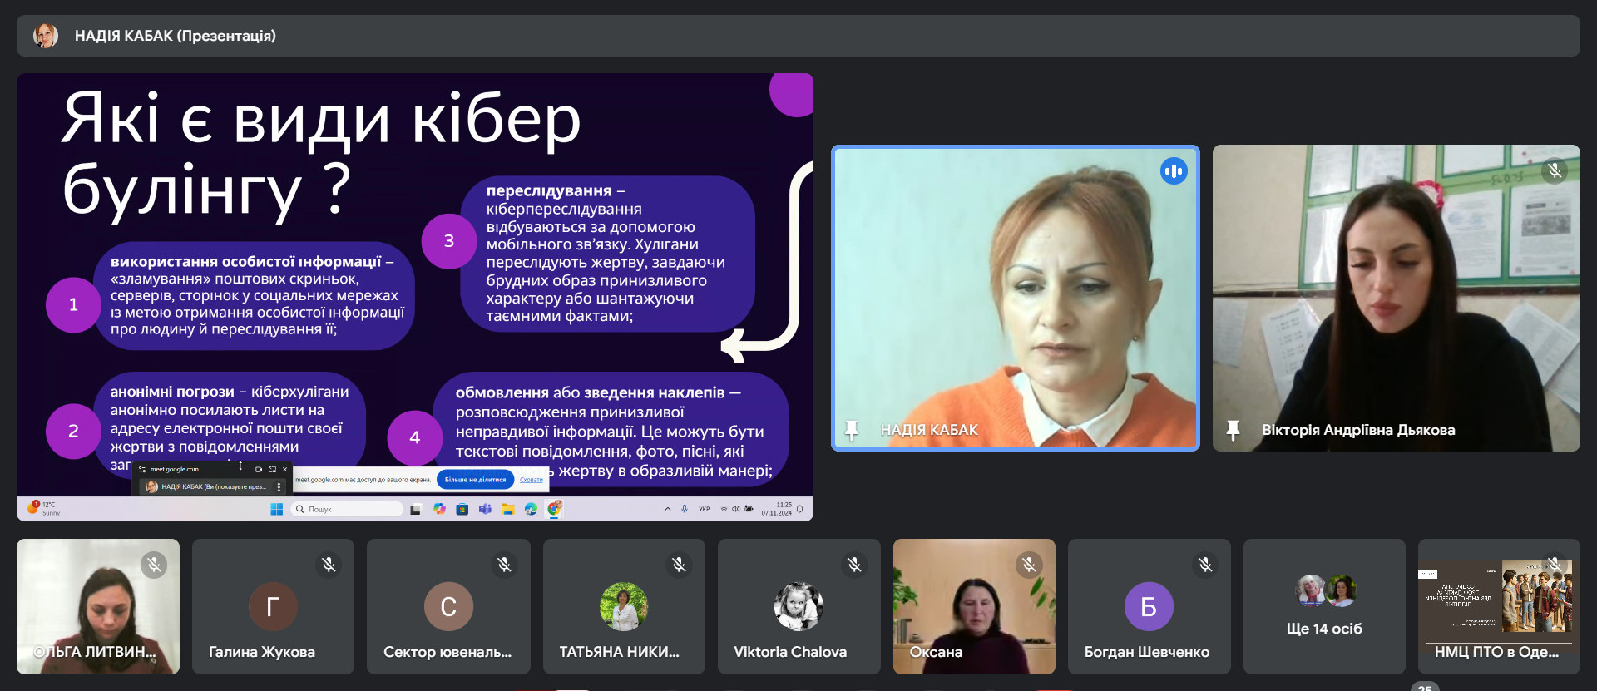Select the НМЦ ПТО в Оде... participant thumbnail
Image resolution: width=1597 pixels, height=691 pixels.
coord(1498,606)
